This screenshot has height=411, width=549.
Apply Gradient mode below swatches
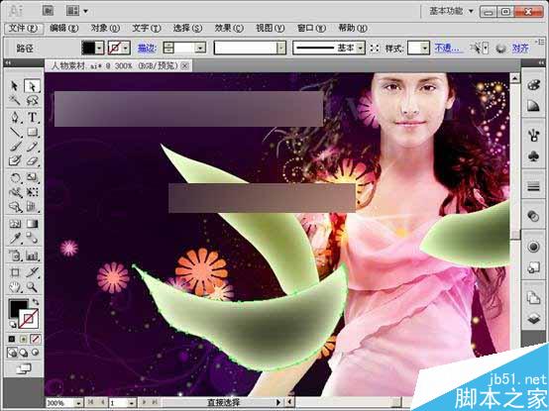(x=24, y=339)
